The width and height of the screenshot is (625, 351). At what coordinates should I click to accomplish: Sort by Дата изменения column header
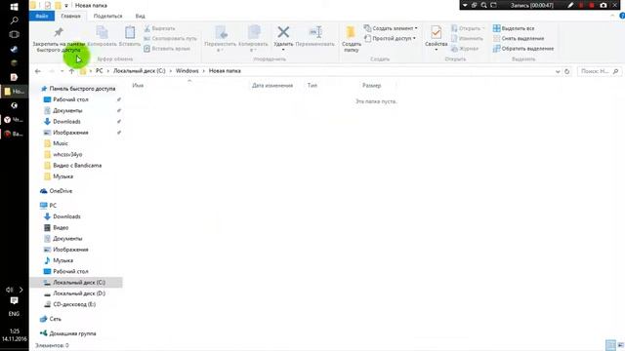point(272,86)
